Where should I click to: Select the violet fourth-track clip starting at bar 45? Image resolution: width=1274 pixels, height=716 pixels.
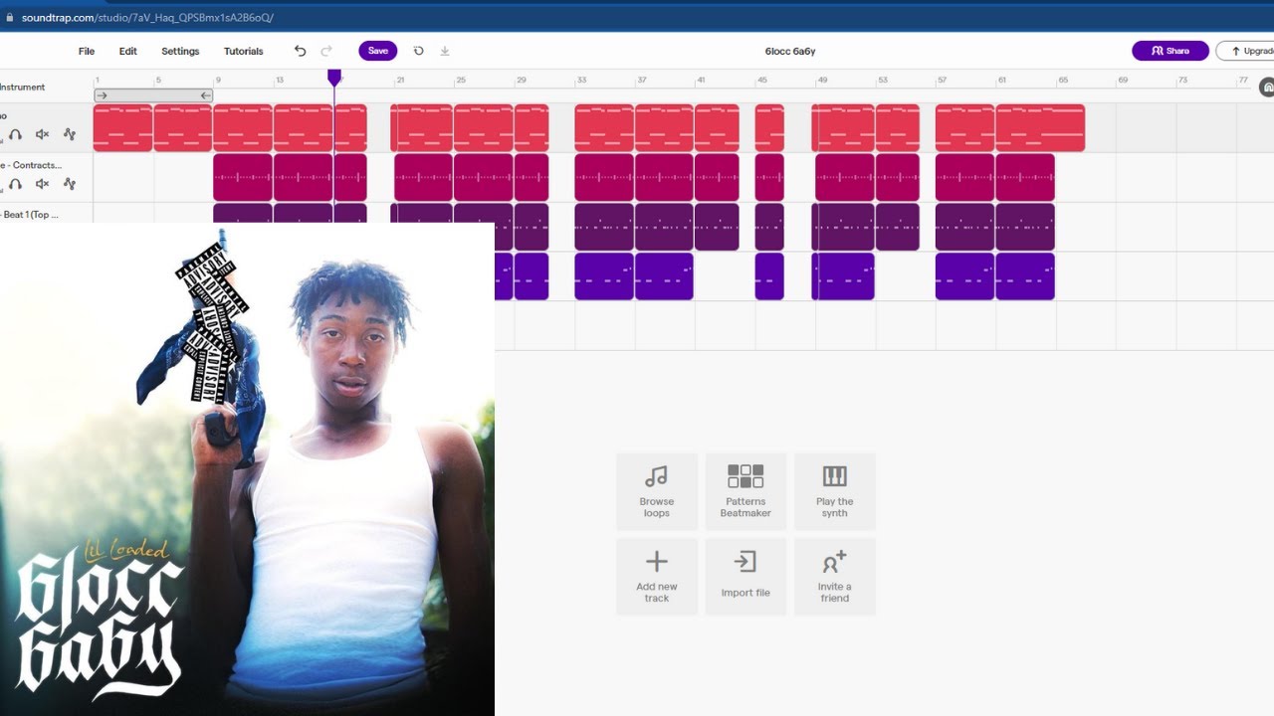(x=769, y=276)
